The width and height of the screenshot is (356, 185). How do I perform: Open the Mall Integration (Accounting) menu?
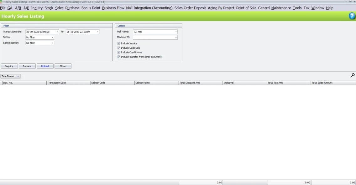[149, 8]
